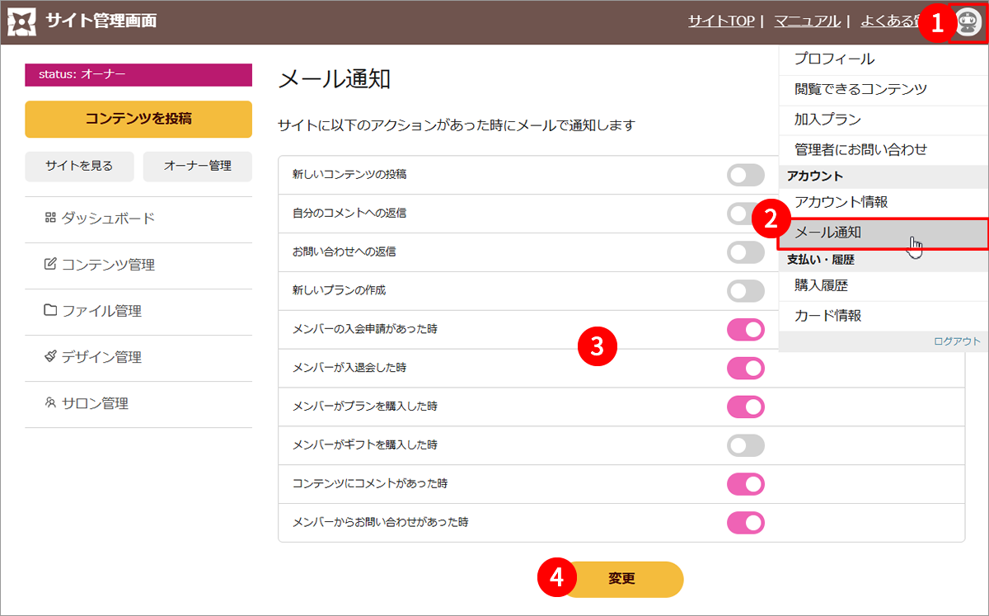Screen dimensions: 989x616
Task: Click the ファイル管理 folder icon
Action: point(50,310)
